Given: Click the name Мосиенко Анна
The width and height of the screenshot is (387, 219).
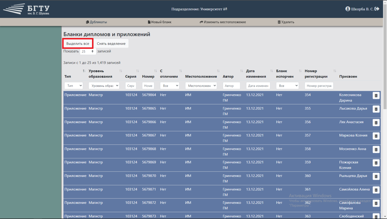Looking at the screenshot, I should [353, 149].
